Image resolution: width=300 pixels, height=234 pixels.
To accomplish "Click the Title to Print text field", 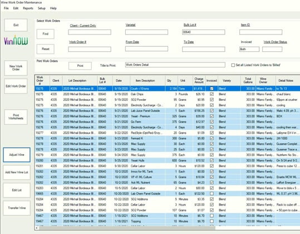I will 175,65.
